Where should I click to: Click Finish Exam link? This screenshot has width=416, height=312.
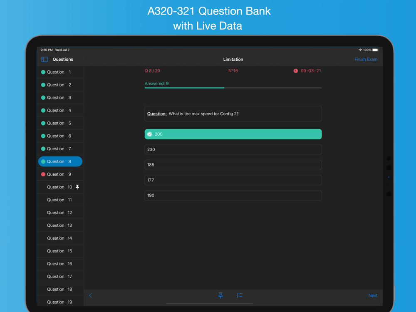pyautogui.click(x=366, y=59)
